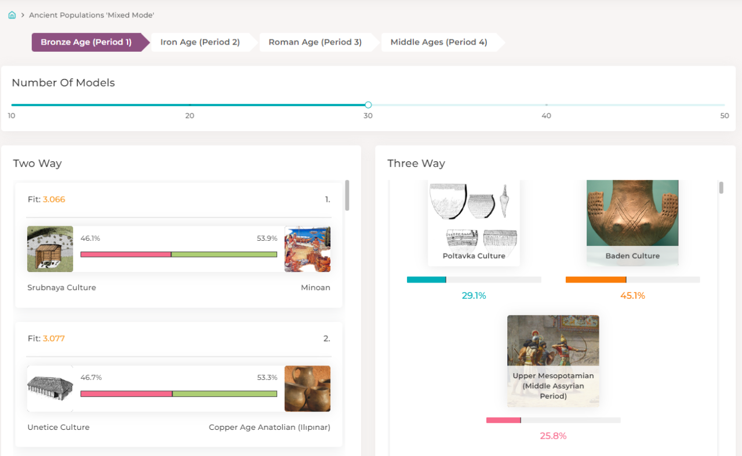Open the Poltavka Culture card
Viewport: 742px width, 456px height.
point(474,223)
